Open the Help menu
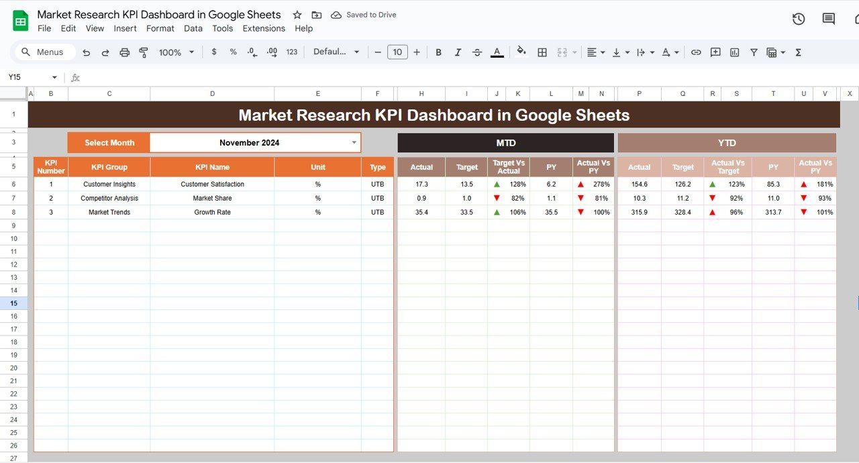The width and height of the screenshot is (859, 463). pos(303,28)
